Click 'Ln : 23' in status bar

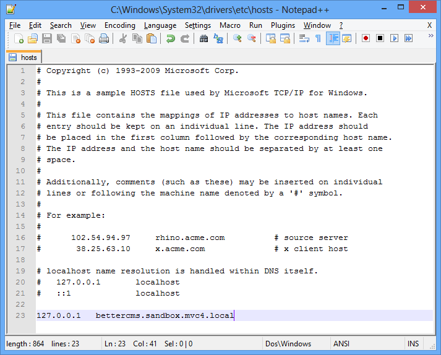tap(115, 344)
